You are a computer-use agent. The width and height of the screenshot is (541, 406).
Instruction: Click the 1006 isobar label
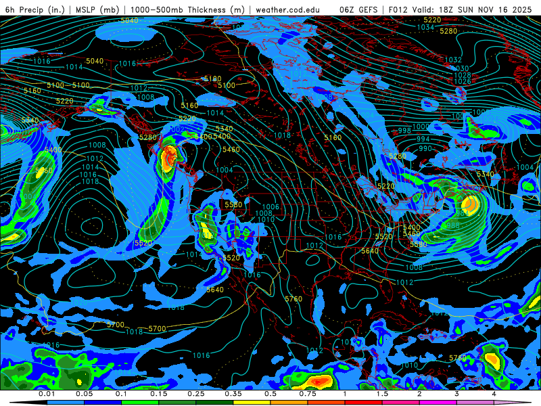[x=270, y=207]
